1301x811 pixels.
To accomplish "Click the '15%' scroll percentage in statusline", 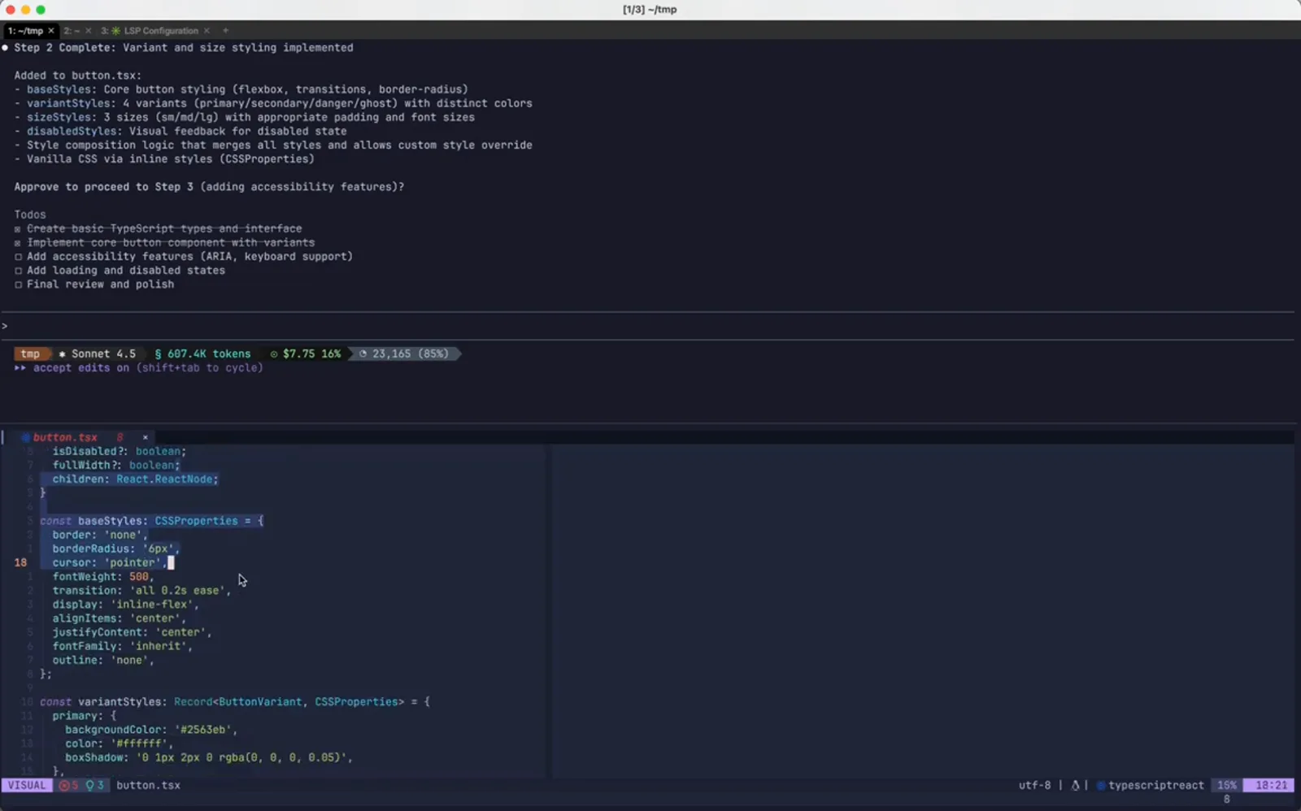I will pyautogui.click(x=1226, y=785).
